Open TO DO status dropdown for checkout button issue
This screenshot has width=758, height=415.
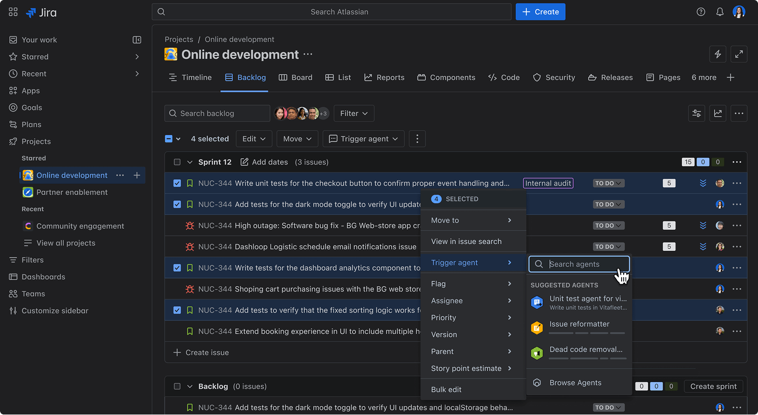click(x=609, y=183)
